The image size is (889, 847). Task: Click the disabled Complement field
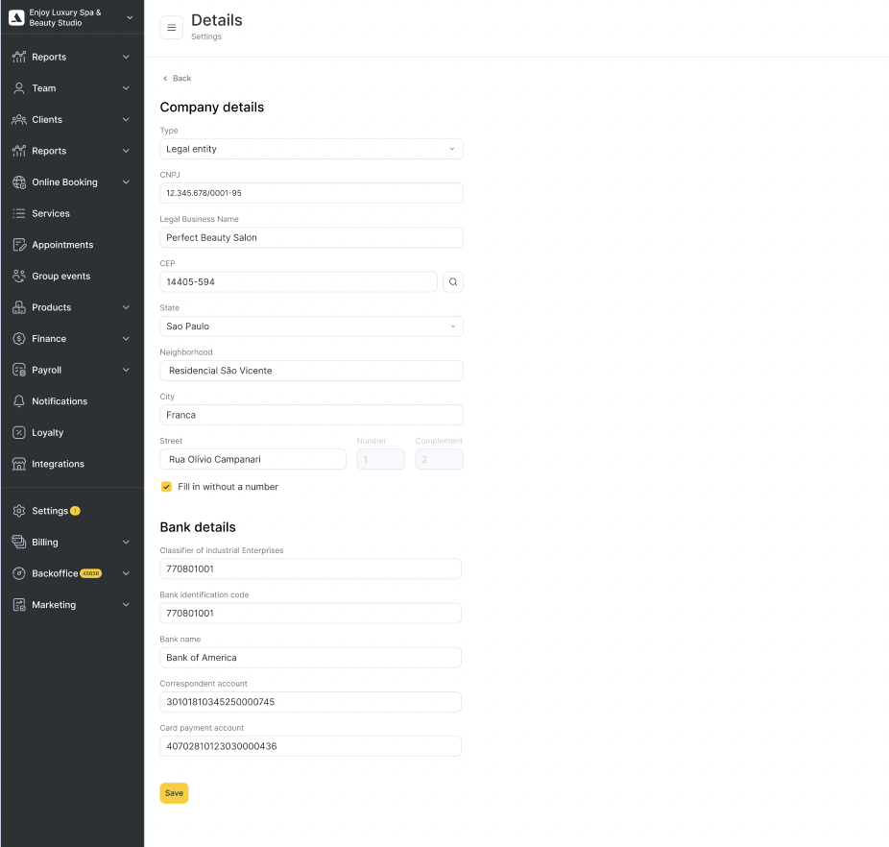439,459
